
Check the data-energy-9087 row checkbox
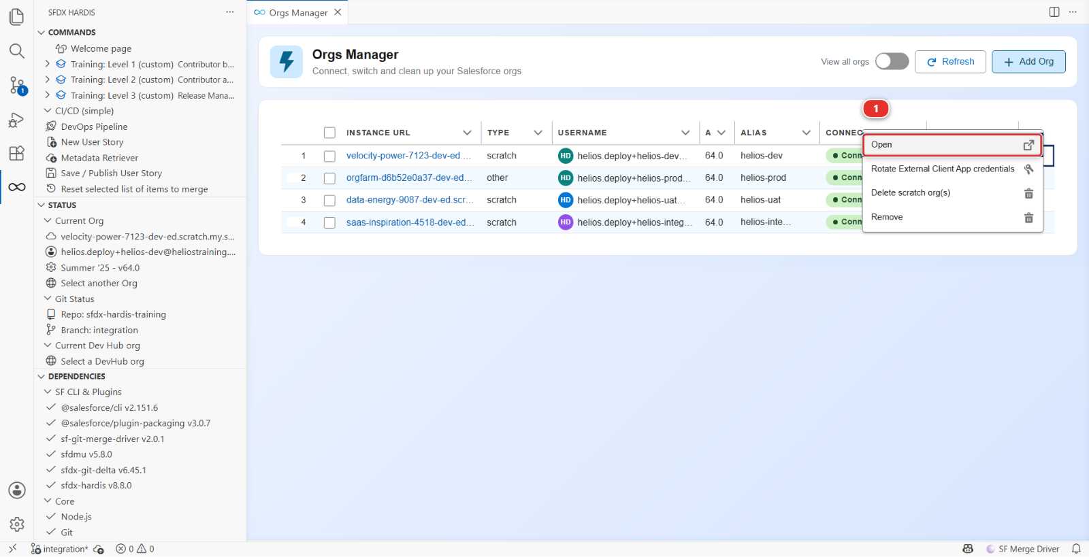click(x=329, y=201)
